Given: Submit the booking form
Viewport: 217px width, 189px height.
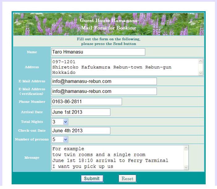Looking at the screenshot, I should click(92, 179).
